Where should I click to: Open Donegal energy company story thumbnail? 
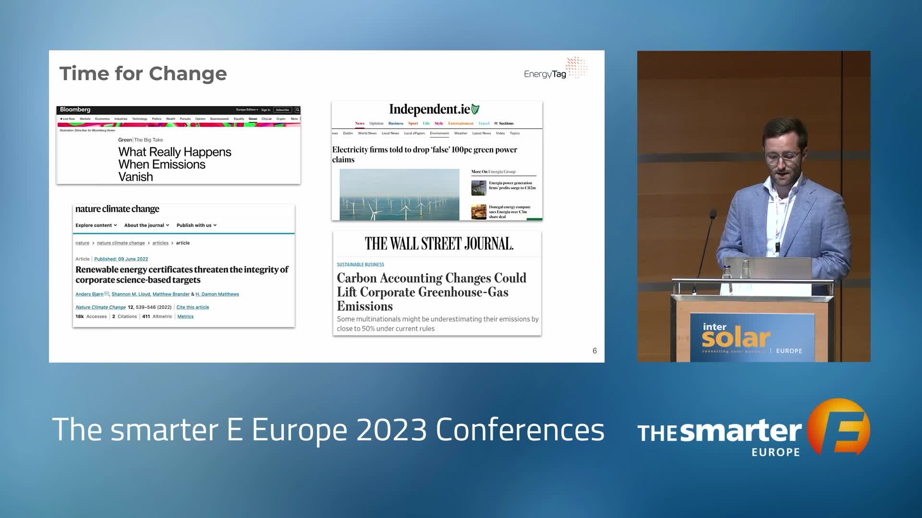[x=479, y=212]
